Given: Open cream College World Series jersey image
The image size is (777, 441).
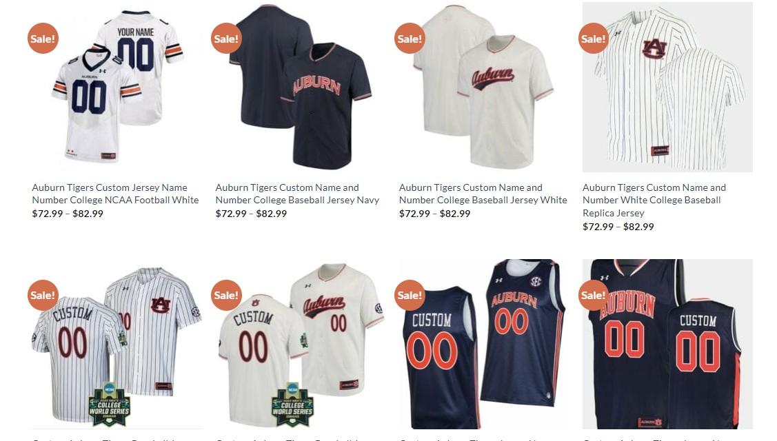Looking at the screenshot, I should click(301, 343).
